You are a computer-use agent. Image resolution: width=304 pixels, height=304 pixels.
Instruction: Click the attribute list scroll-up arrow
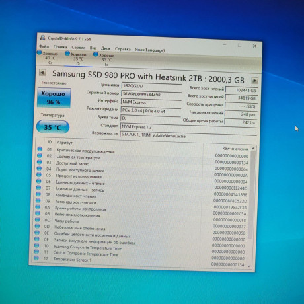tap(253, 149)
